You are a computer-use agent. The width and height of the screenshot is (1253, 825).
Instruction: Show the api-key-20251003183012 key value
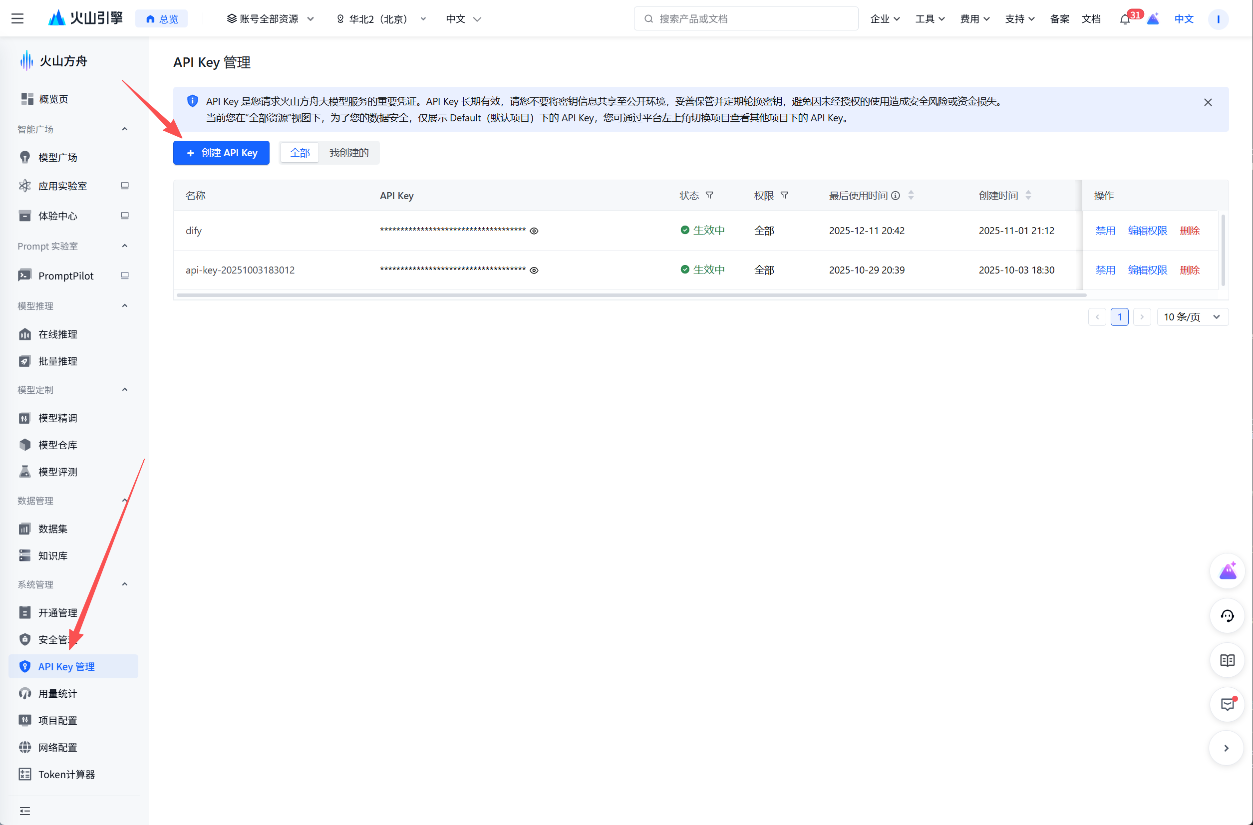point(534,270)
